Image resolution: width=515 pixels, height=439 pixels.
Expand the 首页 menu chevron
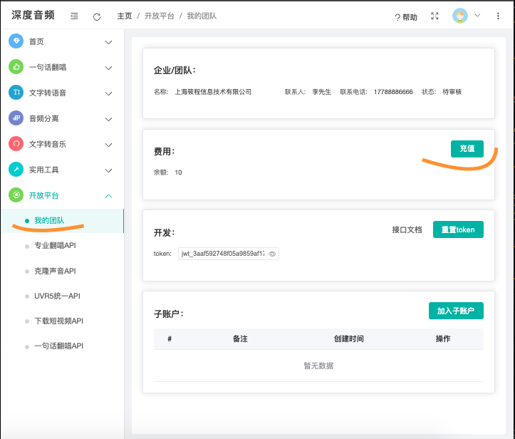108,42
